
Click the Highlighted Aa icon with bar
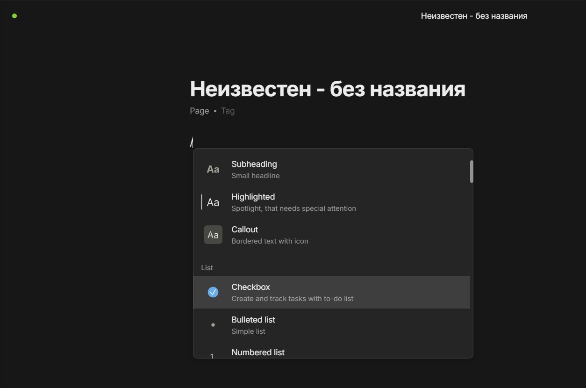[x=211, y=202]
